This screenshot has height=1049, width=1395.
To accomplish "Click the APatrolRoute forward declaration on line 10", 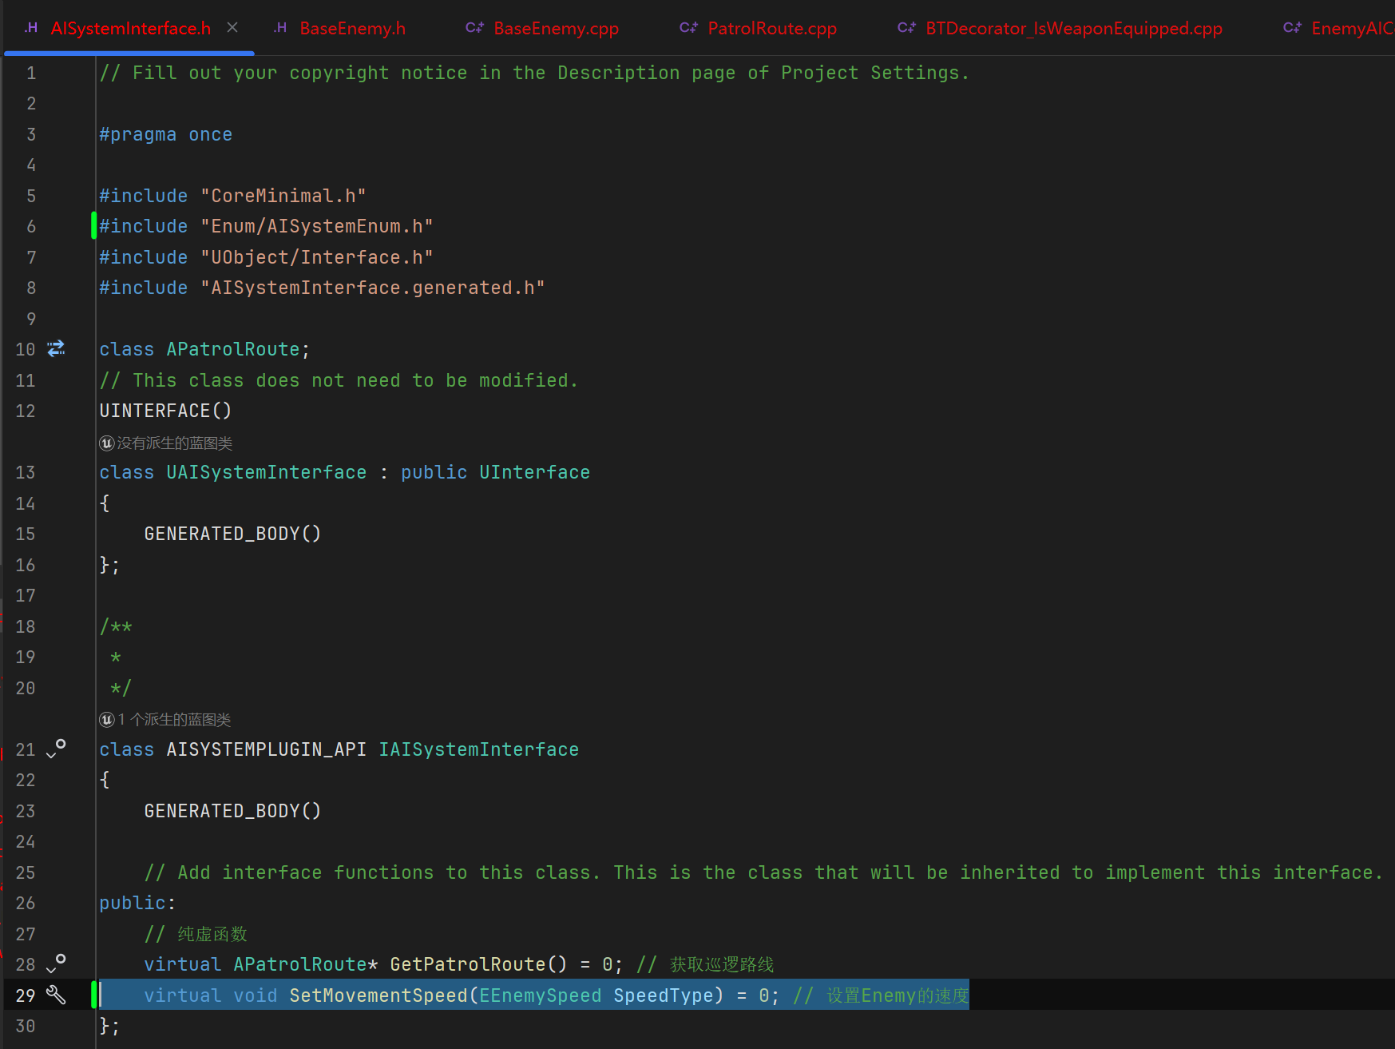I will (x=233, y=349).
